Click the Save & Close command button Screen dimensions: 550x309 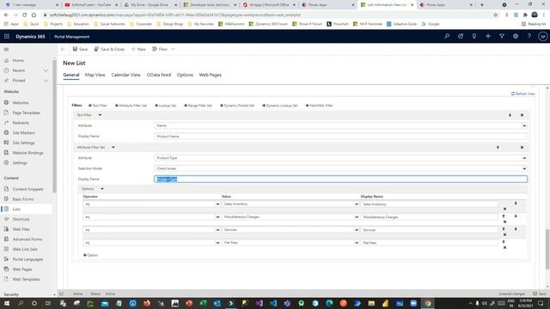(x=109, y=50)
